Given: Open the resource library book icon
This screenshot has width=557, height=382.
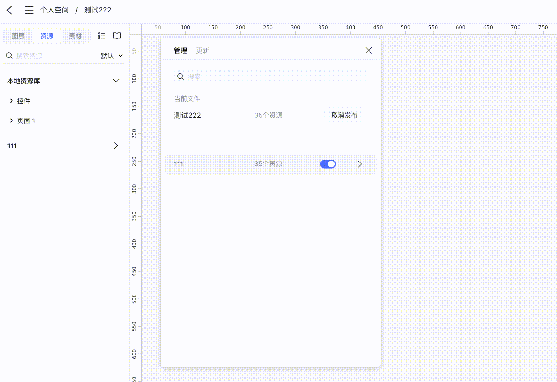Looking at the screenshot, I should pyautogui.click(x=117, y=36).
